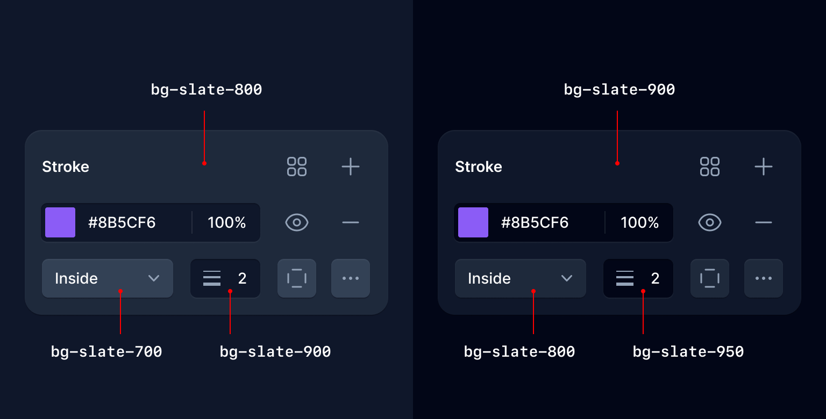826x419 pixels.
Task: Toggle stroke visibility with the eye icon
Action: (297, 222)
